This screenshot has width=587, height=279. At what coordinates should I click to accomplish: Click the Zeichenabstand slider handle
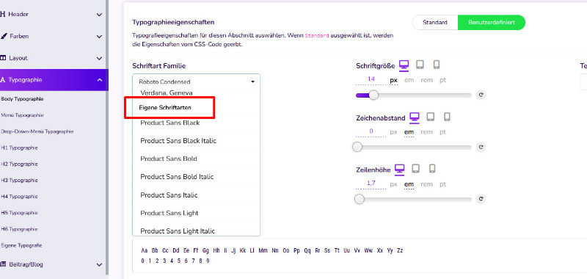coord(357,147)
